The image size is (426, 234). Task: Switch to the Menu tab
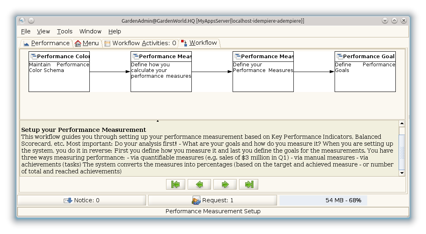[x=87, y=43]
